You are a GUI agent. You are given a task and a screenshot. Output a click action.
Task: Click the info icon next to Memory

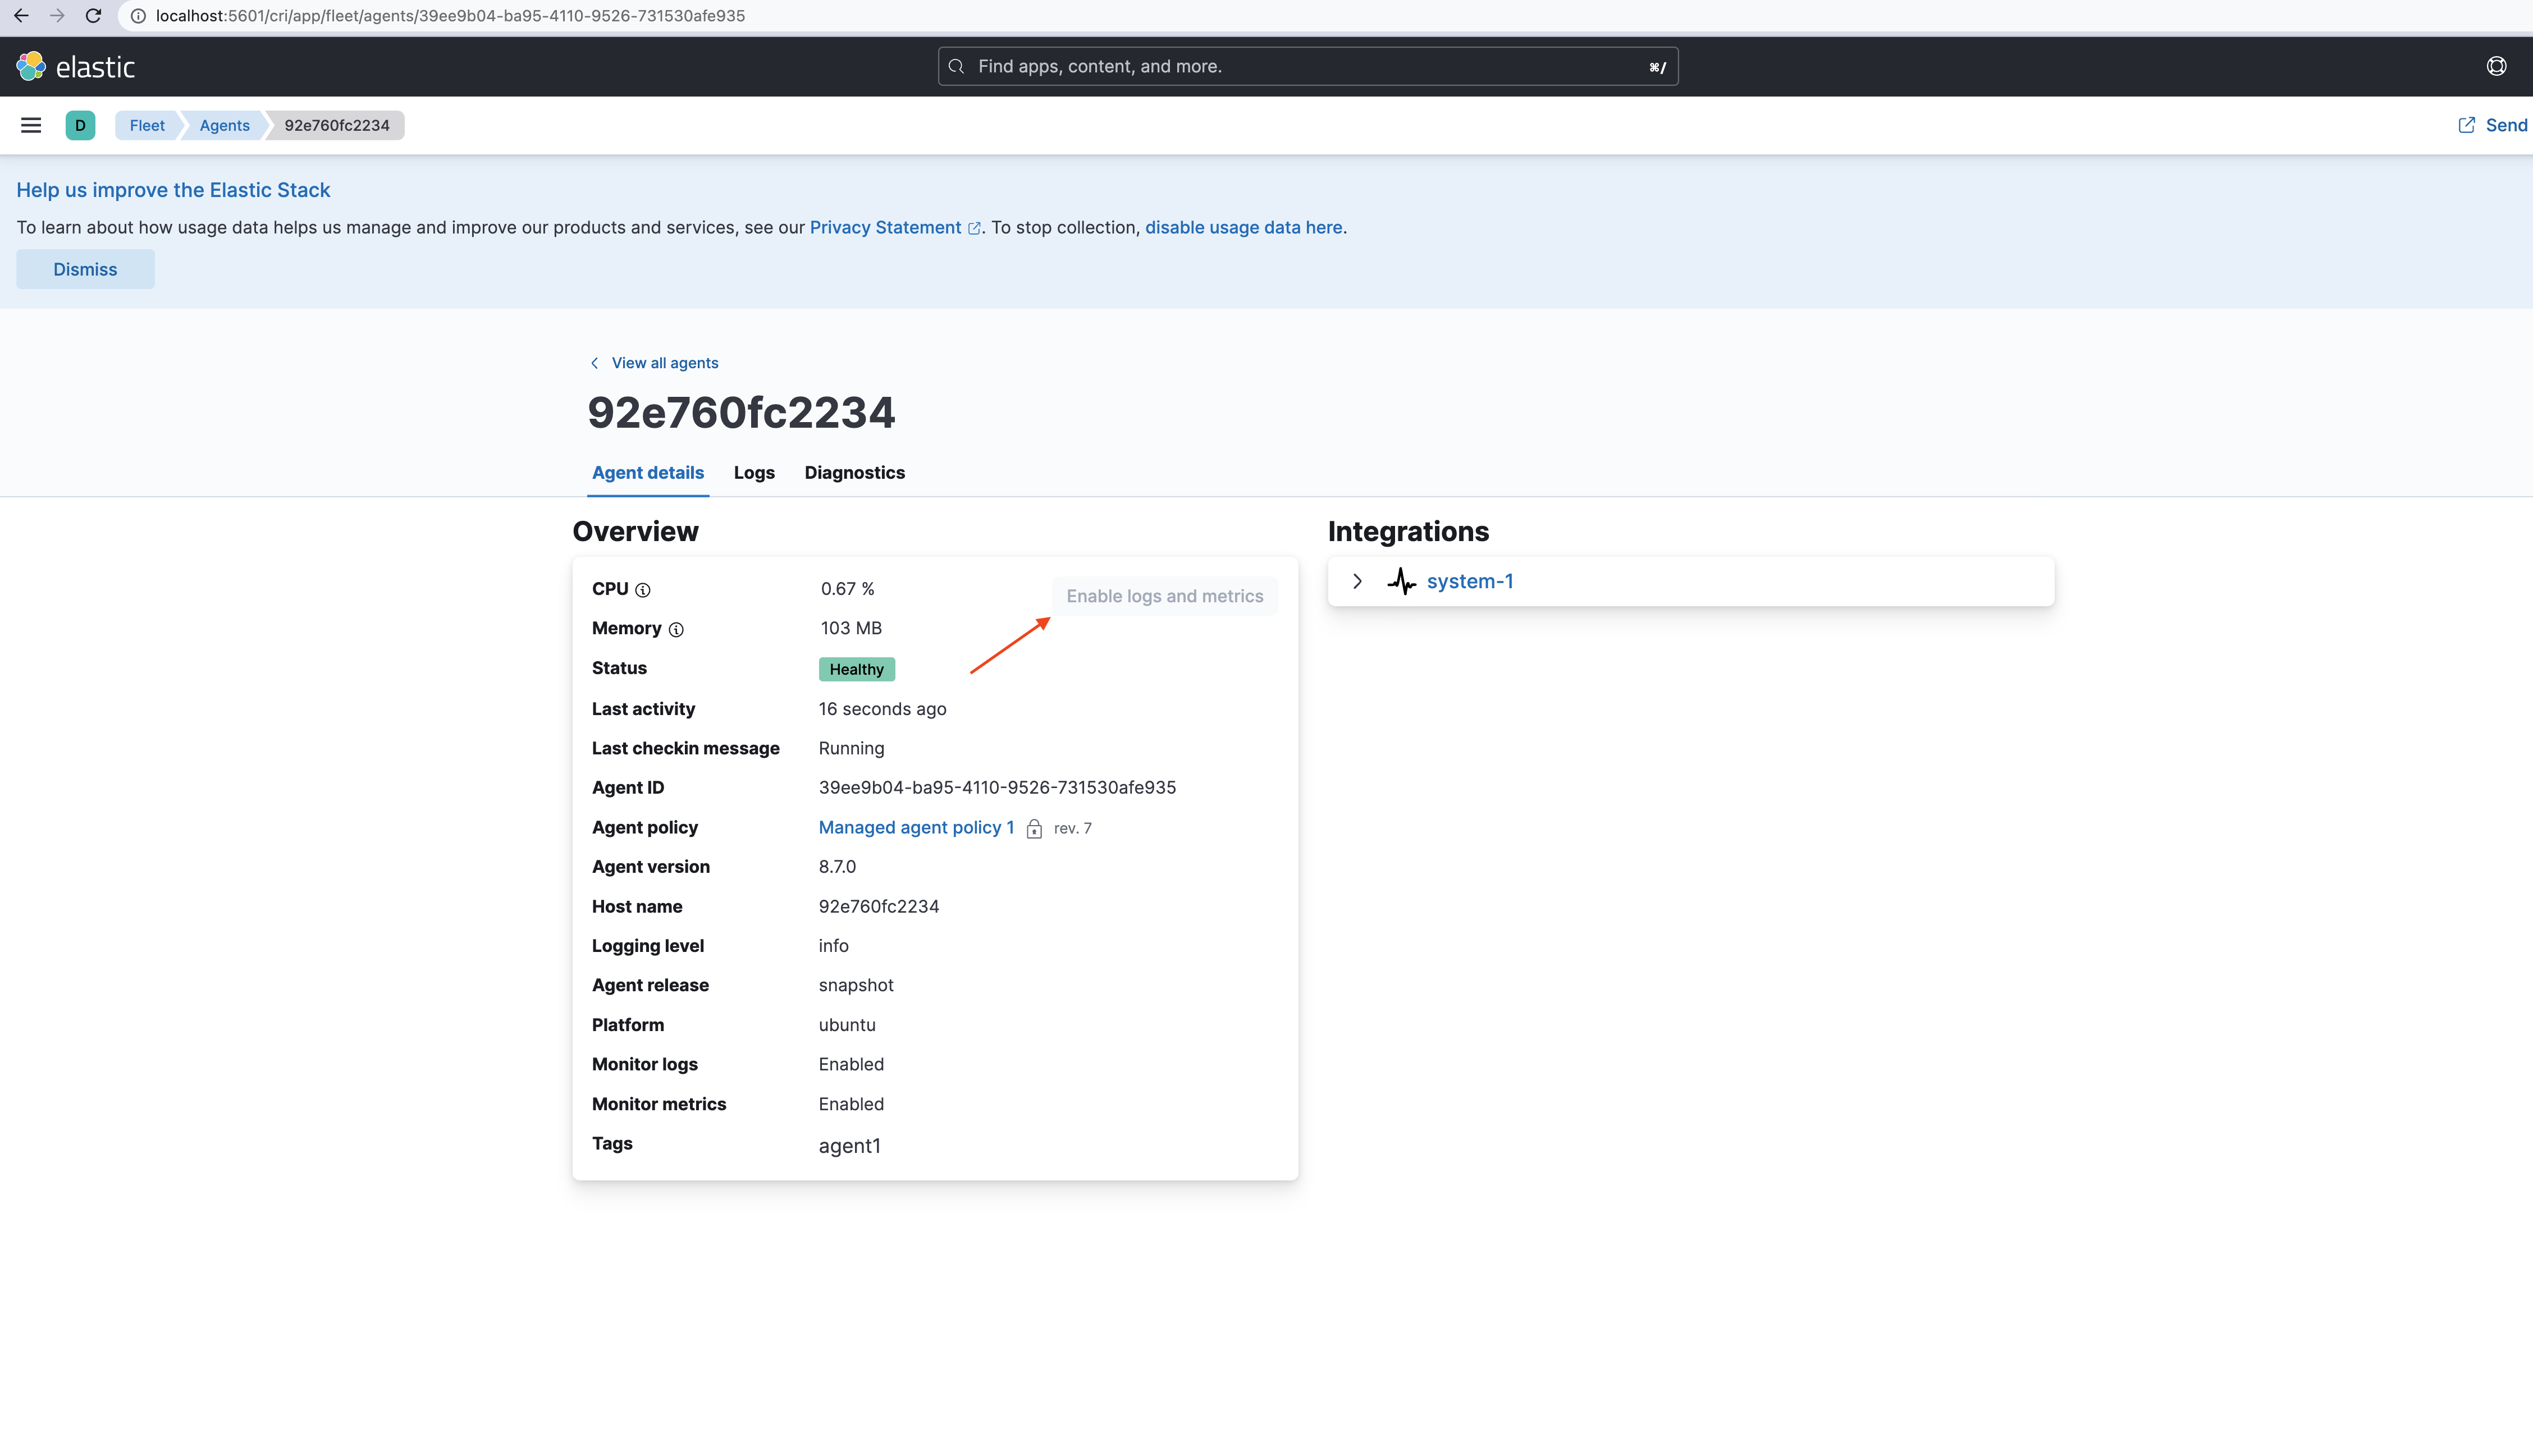[677, 630]
